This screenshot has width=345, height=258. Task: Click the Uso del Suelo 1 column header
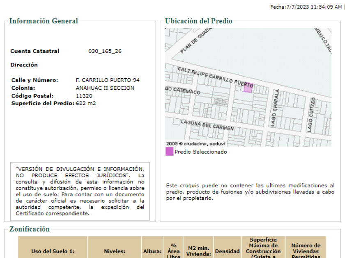53,251
